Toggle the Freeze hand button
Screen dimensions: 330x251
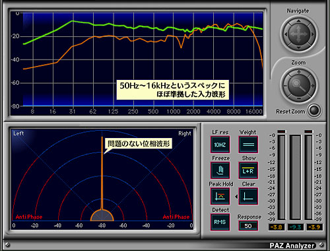[220, 170]
